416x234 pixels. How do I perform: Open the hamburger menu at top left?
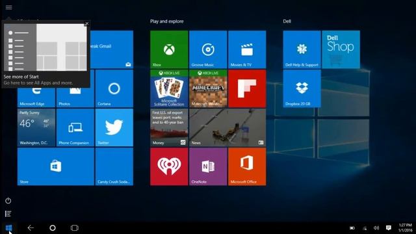8,7
